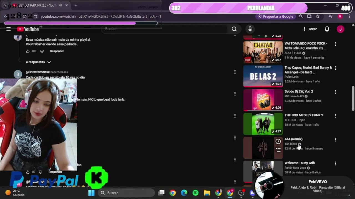Open Microsoft Edge from the taskbar
355x199 pixels.
pyautogui.click(x=184, y=193)
